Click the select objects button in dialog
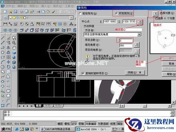Image resolution: width=176 pixels, height=132 pixels. (x=155, y=14)
